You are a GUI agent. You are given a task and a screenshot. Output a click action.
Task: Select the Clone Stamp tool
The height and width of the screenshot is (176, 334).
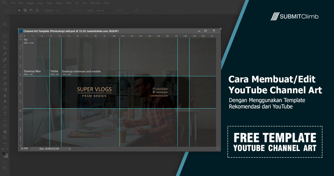coord(5,72)
